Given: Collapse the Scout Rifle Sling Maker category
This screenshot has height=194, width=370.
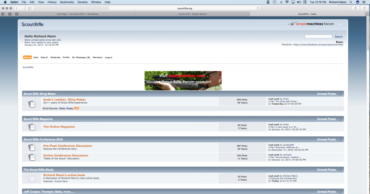Looking at the screenshot, I should (x=340, y=94).
